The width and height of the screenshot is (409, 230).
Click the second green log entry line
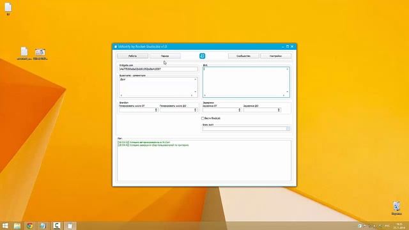click(x=153, y=145)
